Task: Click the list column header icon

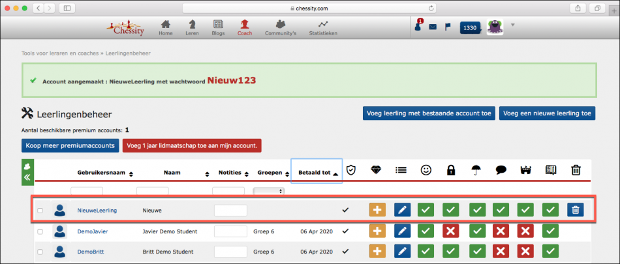Action: (401, 170)
